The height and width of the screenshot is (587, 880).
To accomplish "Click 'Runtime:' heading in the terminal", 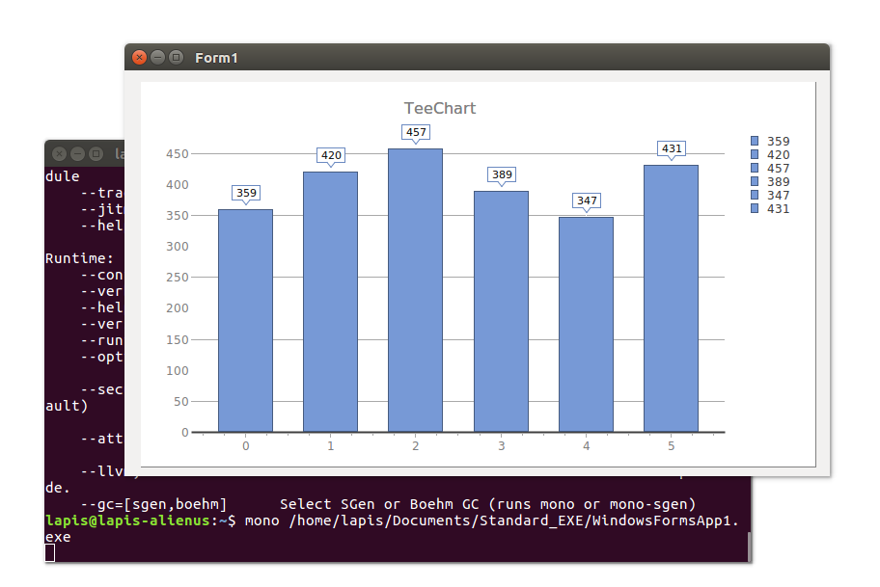I will [x=79, y=258].
